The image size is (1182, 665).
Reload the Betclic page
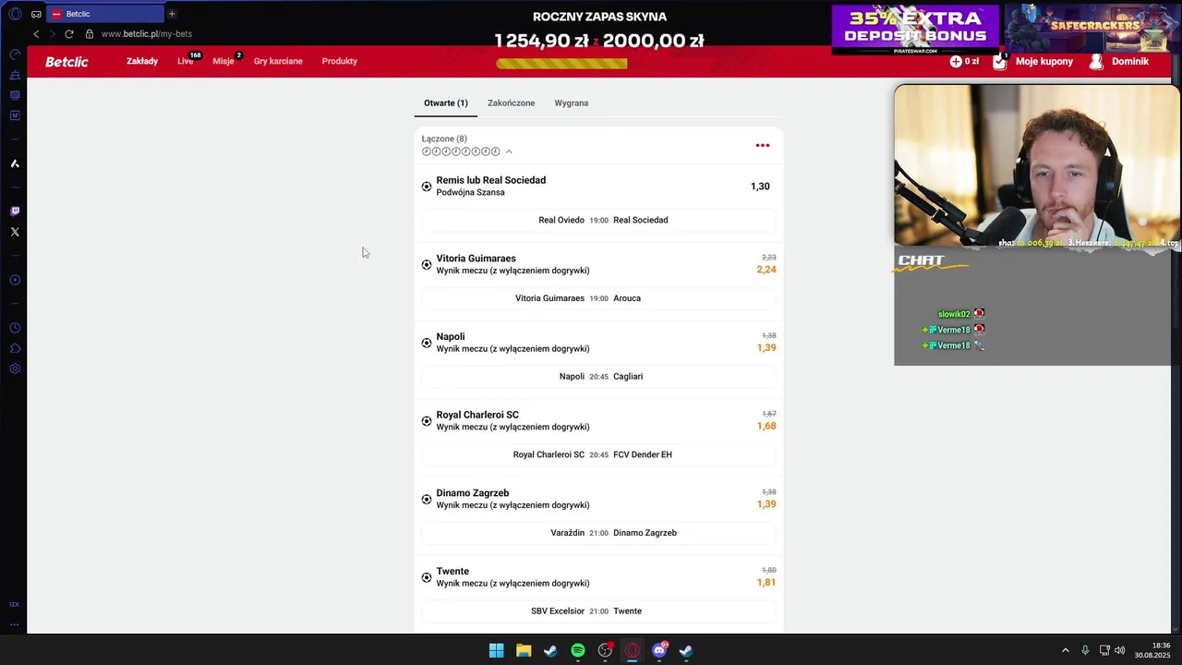[69, 34]
